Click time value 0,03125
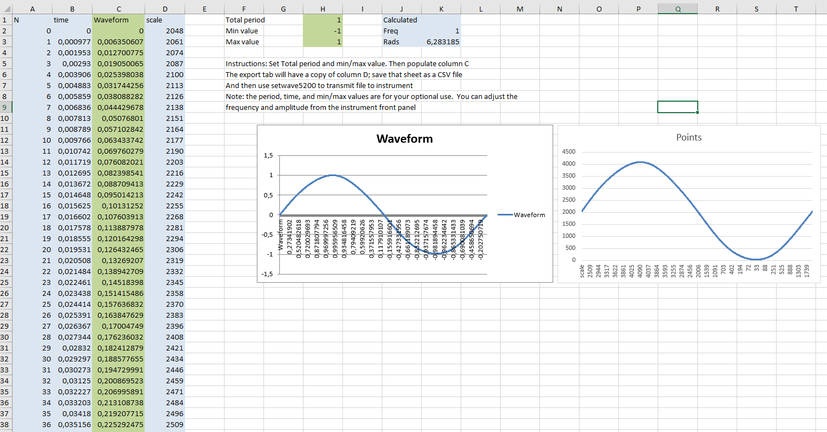Image resolution: width=827 pixels, height=432 pixels. tap(73, 381)
